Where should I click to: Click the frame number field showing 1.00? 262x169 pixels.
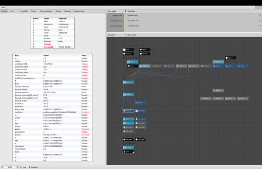tap(10, 167)
